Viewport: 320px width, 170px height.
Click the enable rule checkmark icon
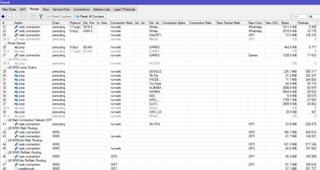(18, 16)
